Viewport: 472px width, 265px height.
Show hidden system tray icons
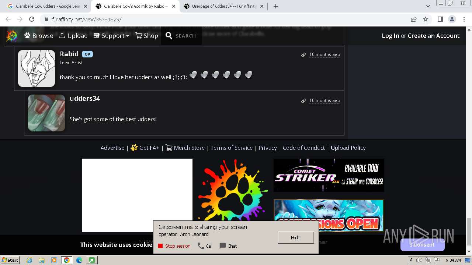coord(411,260)
